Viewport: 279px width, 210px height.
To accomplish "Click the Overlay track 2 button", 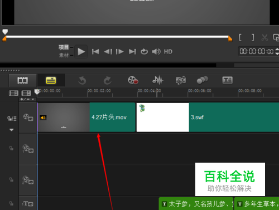I will 28,180.
